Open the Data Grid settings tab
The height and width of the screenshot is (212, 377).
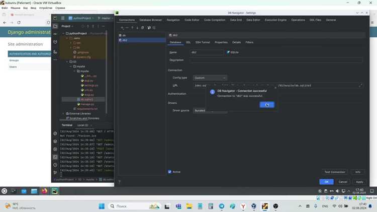236,20
